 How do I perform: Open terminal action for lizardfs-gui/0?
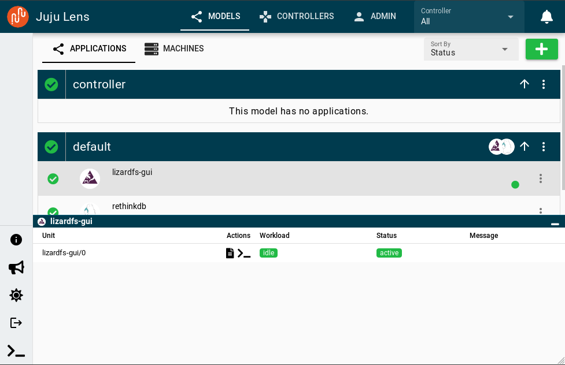pyautogui.click(x=244, y=254)
